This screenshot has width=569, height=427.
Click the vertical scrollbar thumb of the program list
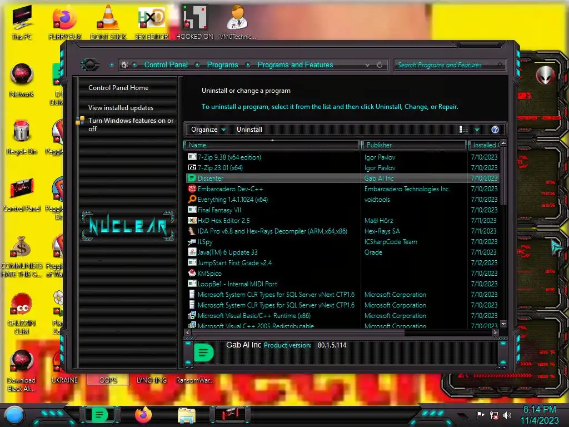click(503, 176)
